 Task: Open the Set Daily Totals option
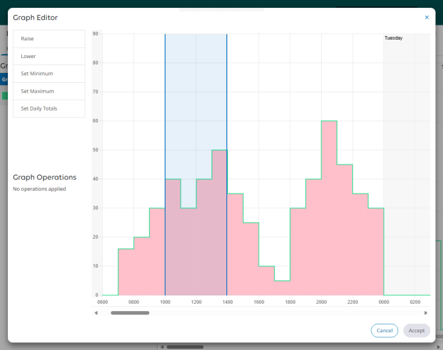[49, 108]
